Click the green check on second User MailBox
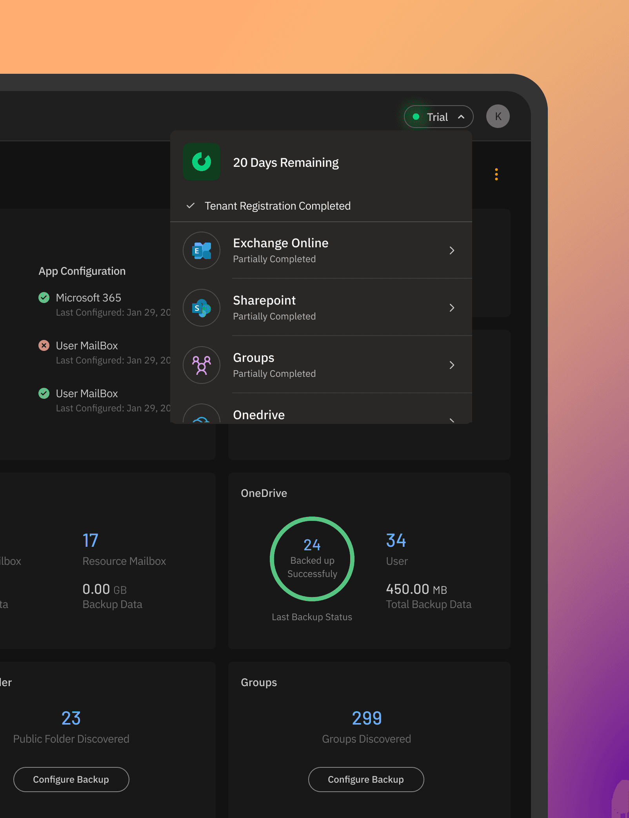 pyautogui.click(x=44, y=393)
